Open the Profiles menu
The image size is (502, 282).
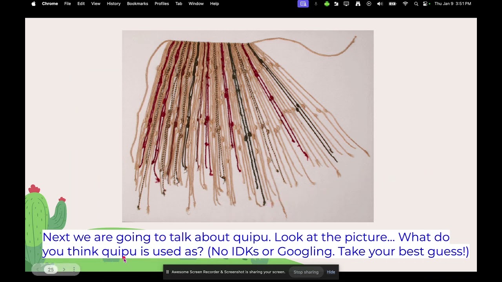tap(162, 4)
